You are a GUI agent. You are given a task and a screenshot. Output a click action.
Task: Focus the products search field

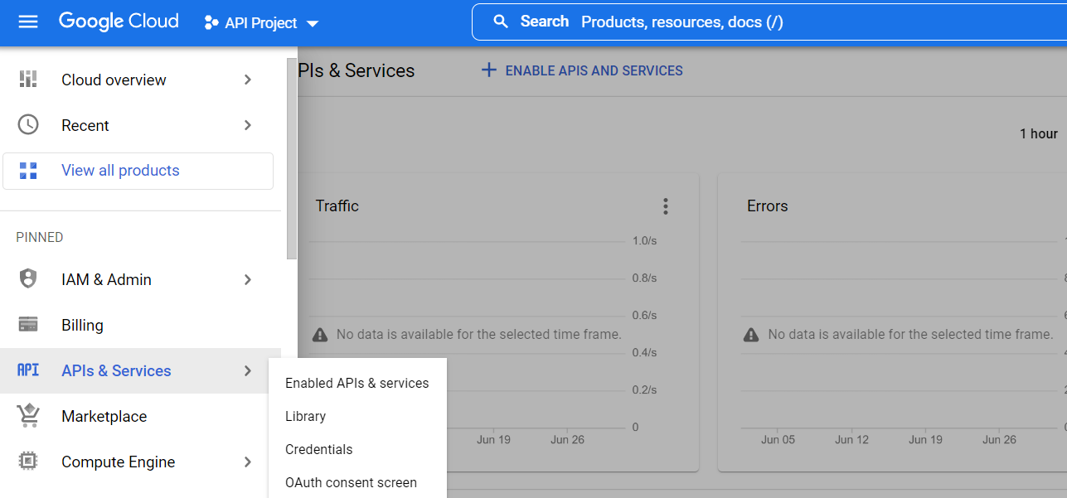769,22
